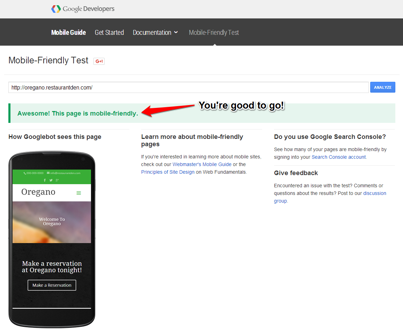
Task: Click Make a Reservation button in preview
Action: (x=52, y=285)
